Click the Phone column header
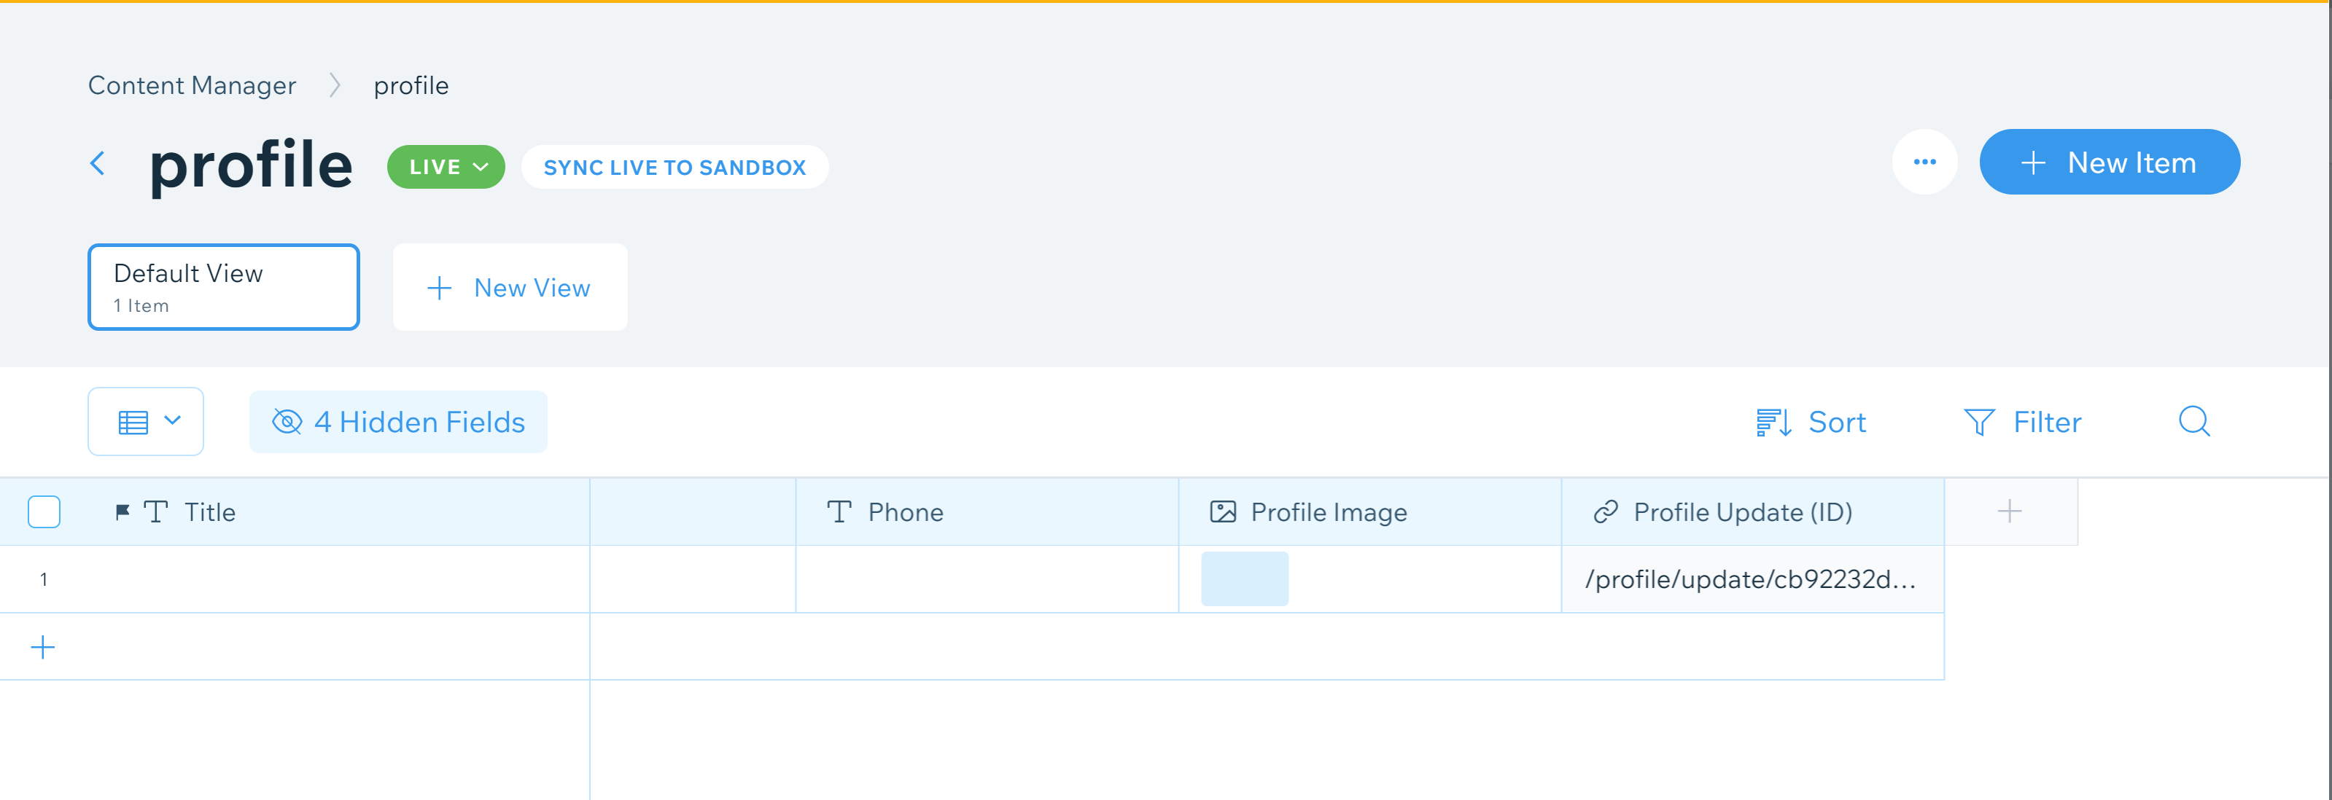 click(x=905, y=513)
